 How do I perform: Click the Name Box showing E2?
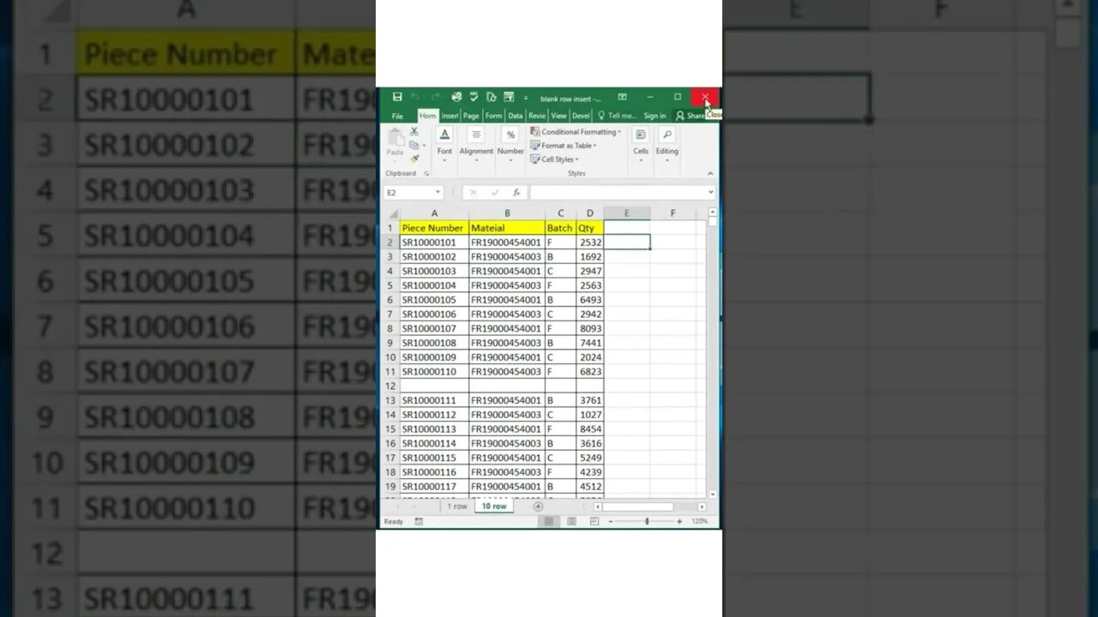click(x=408, y=193)
